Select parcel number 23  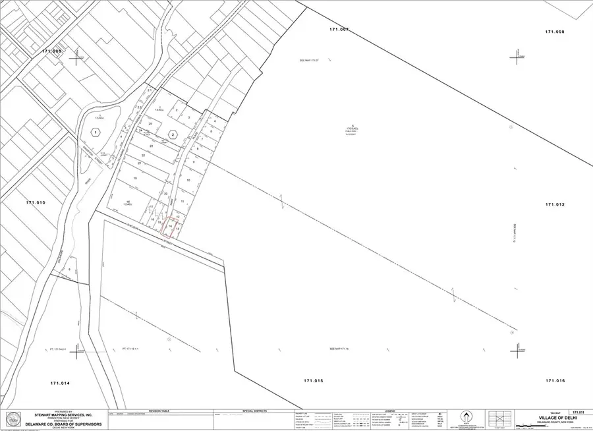click(x=152, y=146)
